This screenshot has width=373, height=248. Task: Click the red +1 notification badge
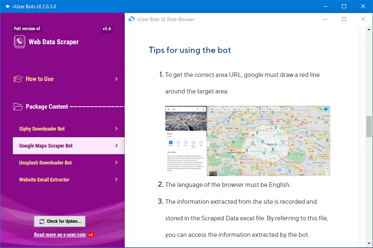click(91, 235)
